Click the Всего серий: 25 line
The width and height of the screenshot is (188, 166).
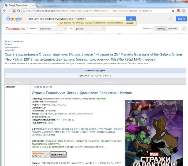[41, 117]
